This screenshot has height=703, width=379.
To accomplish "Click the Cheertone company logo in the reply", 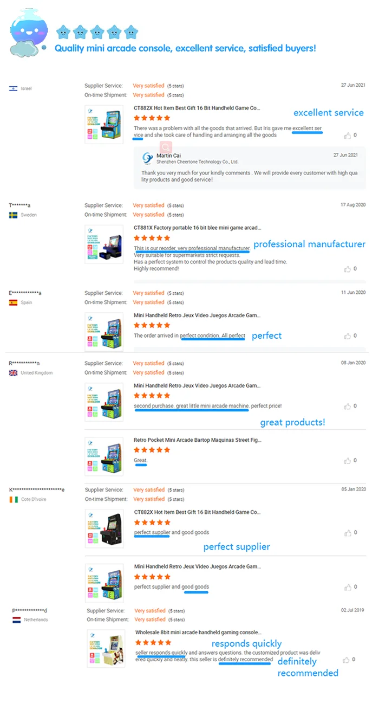I will point(147,158).
